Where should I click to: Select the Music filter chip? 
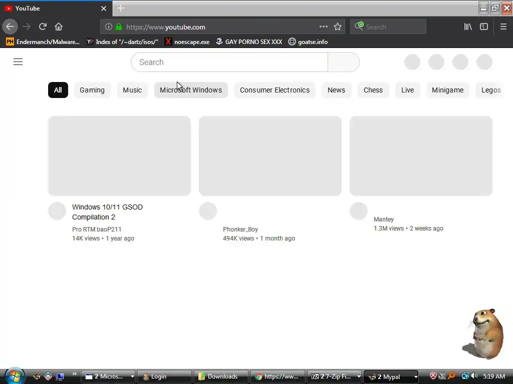click(x=132, y=90)
